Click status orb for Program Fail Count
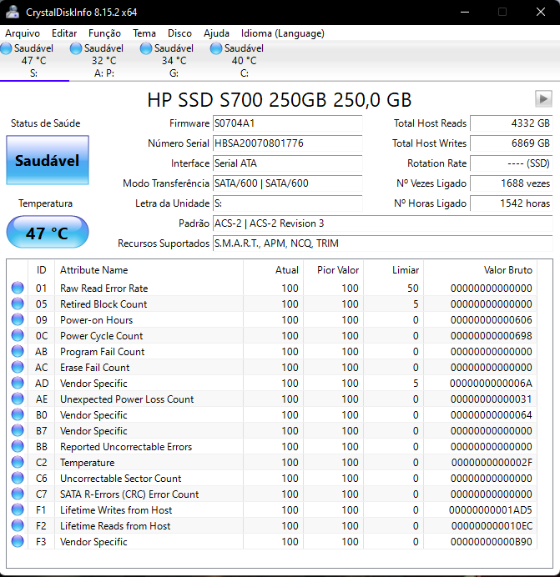Viewport: 560px width, 577px height. pyautogui.click(x=18, y=351)
